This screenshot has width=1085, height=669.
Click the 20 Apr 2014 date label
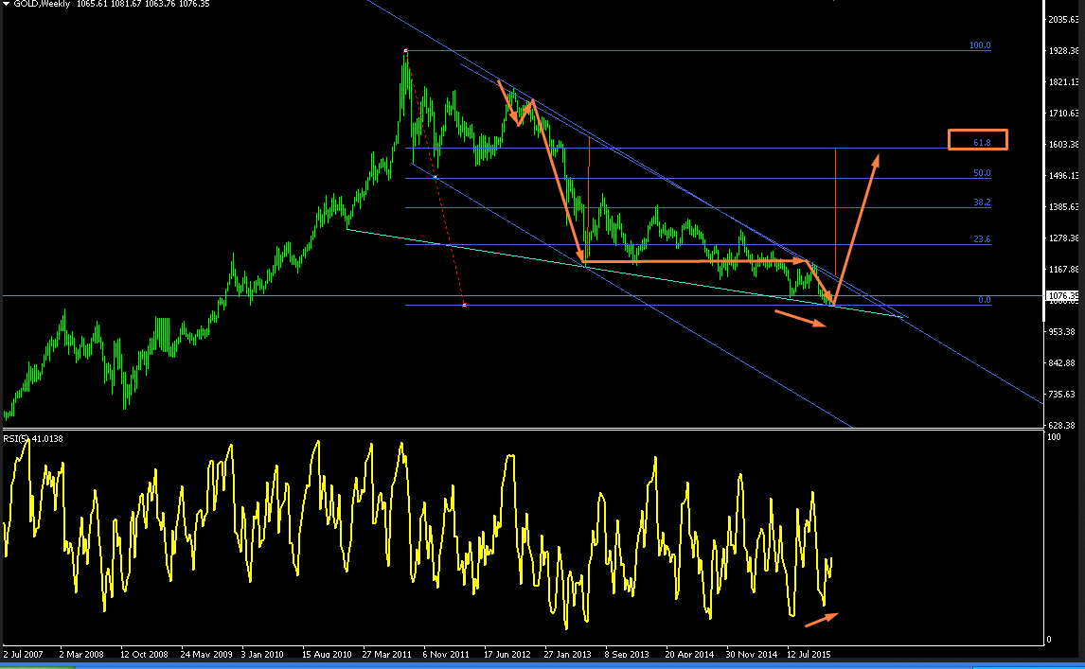[689, 654]
